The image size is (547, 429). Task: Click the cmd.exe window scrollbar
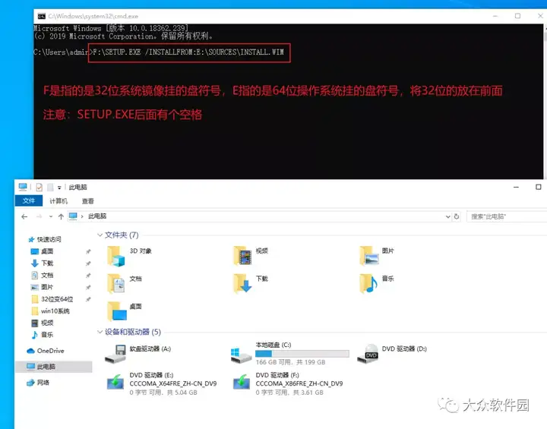(545, 101)
